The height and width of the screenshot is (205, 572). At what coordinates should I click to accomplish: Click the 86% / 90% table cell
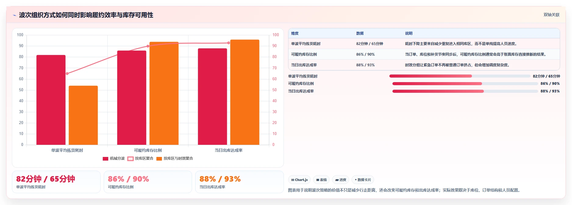coord(365,54)
